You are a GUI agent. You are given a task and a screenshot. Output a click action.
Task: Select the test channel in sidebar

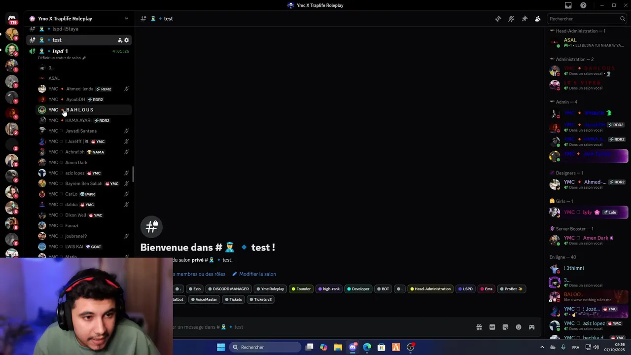[79, 40]
